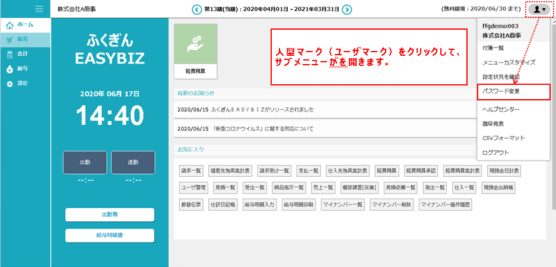Click the 納品指示一覧 favorite button

[289, 187]
